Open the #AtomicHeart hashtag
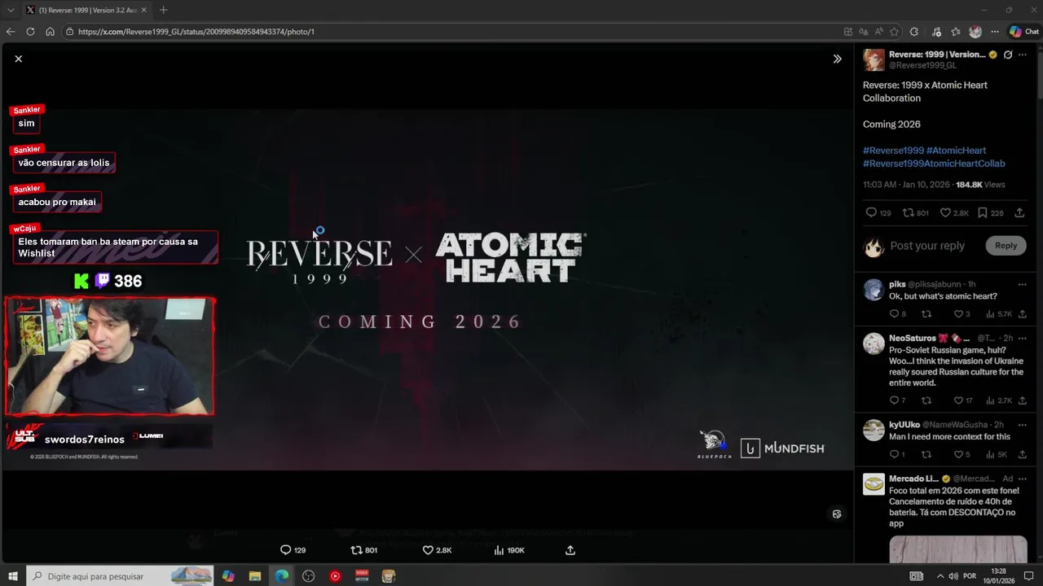Viewport: 1043px width, 586px height. (x=956, y=151)
